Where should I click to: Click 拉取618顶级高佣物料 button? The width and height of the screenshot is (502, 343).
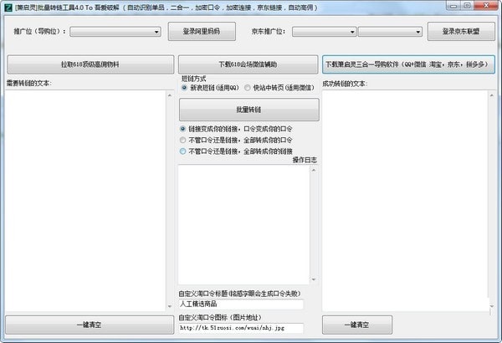(90, 64)
